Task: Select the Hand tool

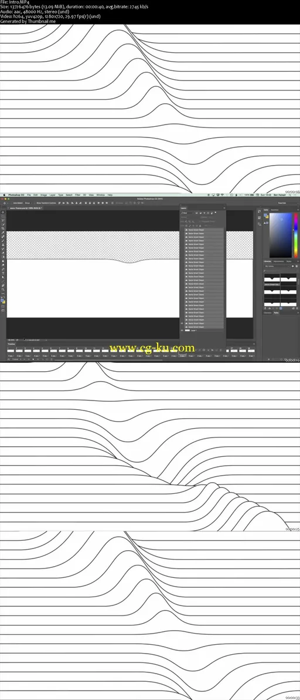Action: coord(3,285)
